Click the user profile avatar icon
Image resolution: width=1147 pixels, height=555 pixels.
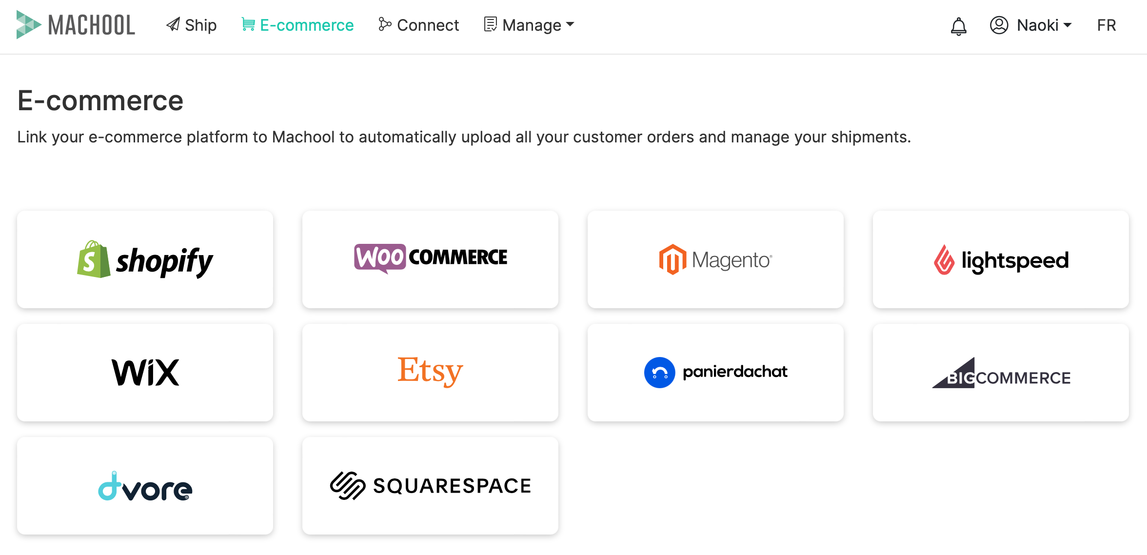999,25
